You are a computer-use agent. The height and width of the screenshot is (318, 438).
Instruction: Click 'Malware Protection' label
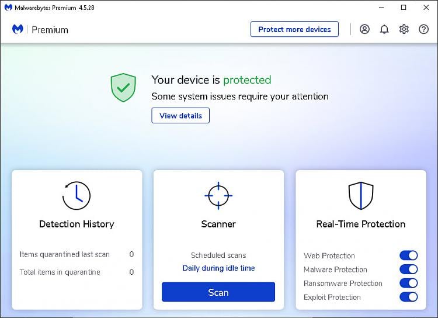335,269
